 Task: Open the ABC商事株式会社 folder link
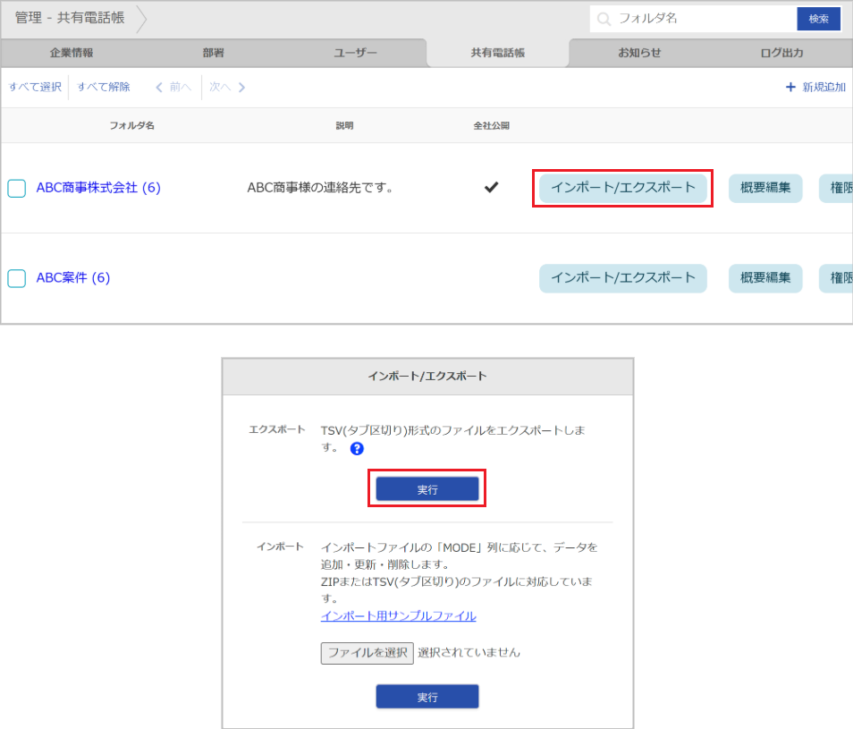click(x=98, y=189)
